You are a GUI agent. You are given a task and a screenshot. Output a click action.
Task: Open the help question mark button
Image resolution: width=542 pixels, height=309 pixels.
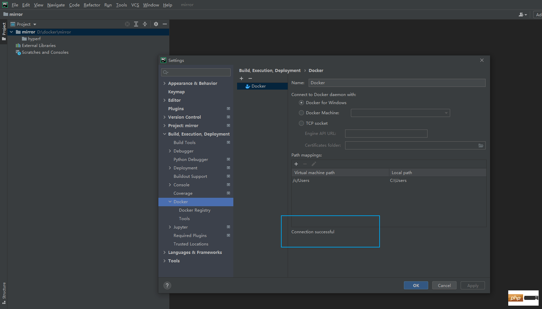[x=167, y=285]
